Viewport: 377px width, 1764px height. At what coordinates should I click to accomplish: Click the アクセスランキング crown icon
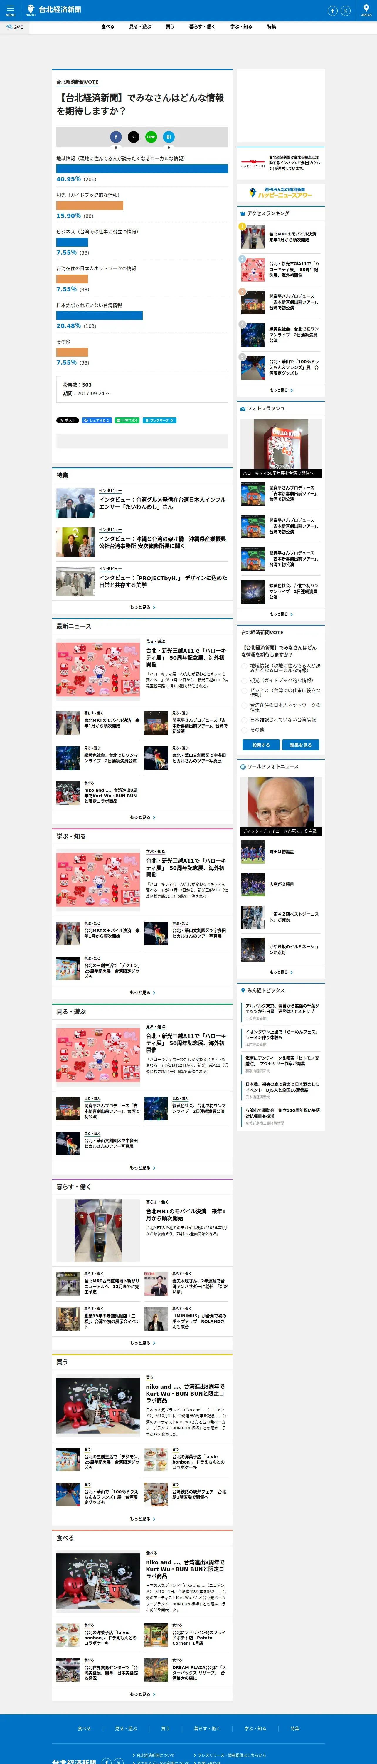[x=242, y=214]
